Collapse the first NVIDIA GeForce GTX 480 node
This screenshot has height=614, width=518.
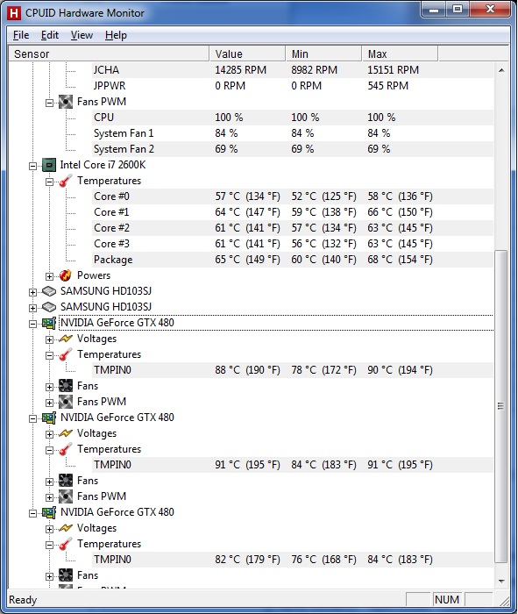tap(32, 324)
